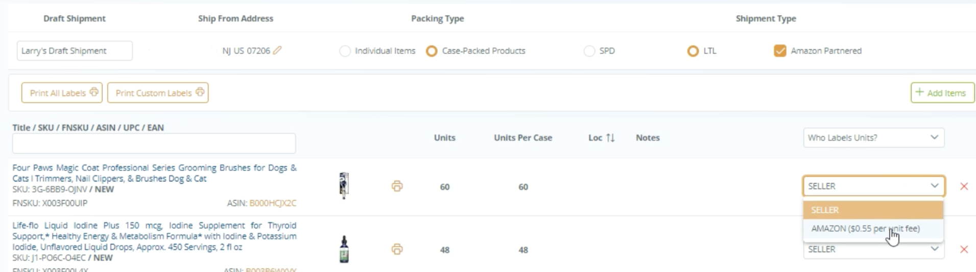
Task: Choose Case-Packed Products radio option
Action: (x=432, y=51)
